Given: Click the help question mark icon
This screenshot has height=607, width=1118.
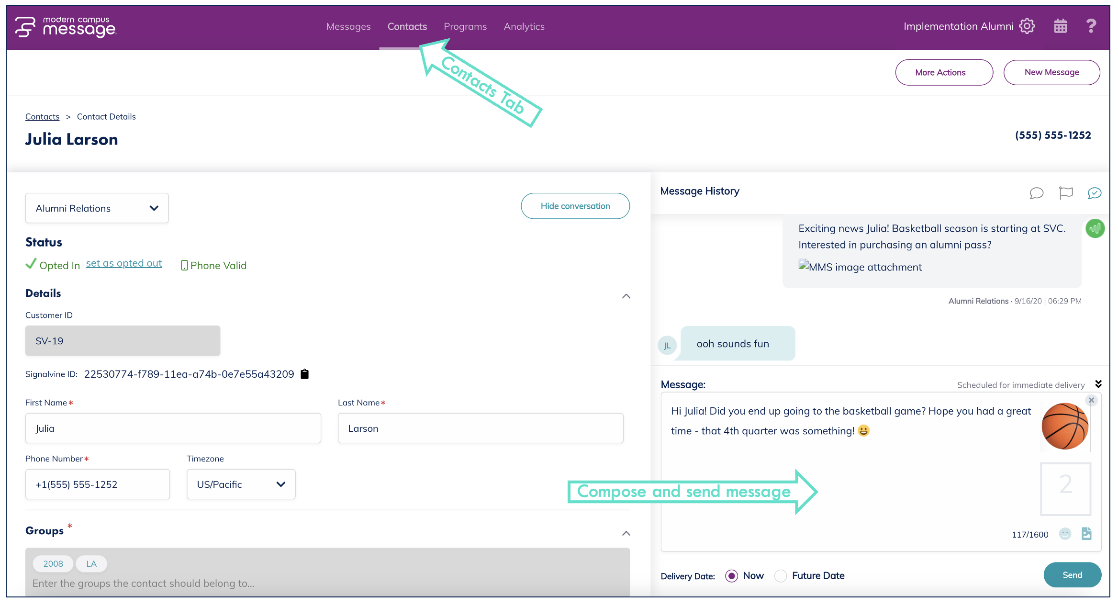Looking at the screenshot, I should point(1091,26).
